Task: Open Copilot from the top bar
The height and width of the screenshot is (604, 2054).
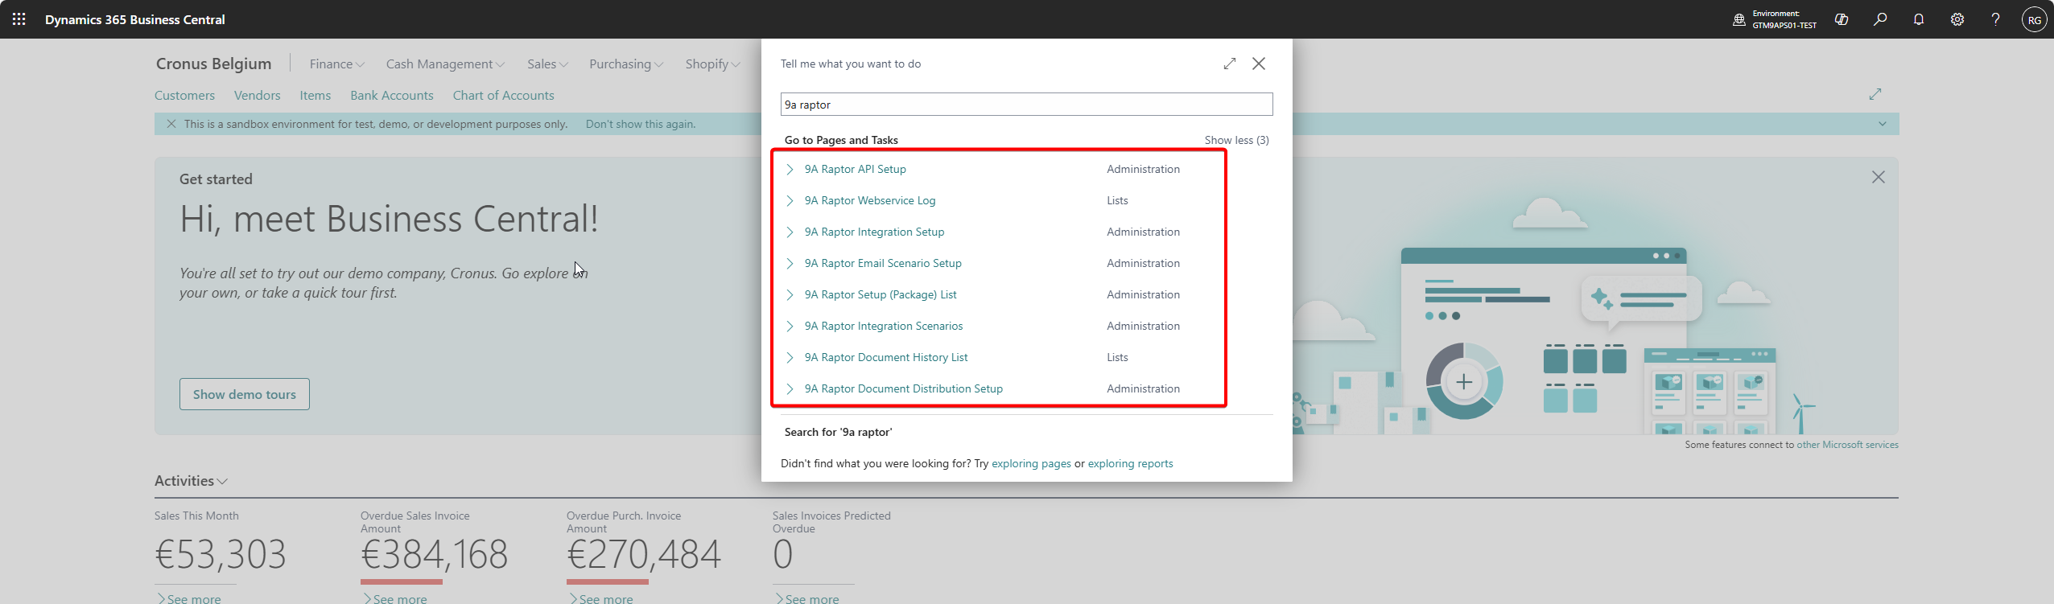Action: point(1842,19)
